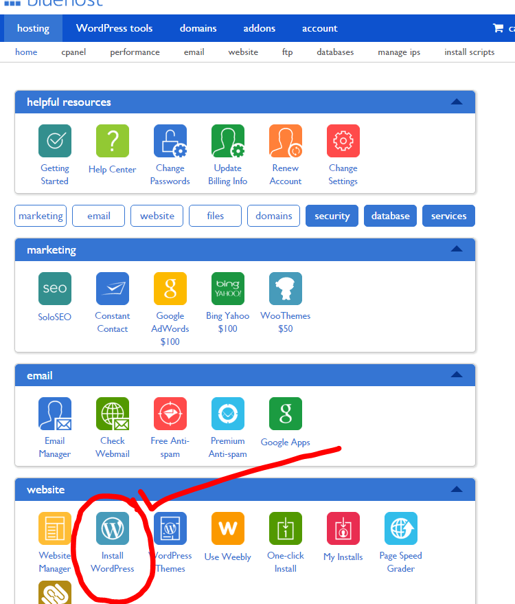The height and width of the screenshot is (604, 515).
Task: Collapse the website panel arrow
Action: pos(457,489)
